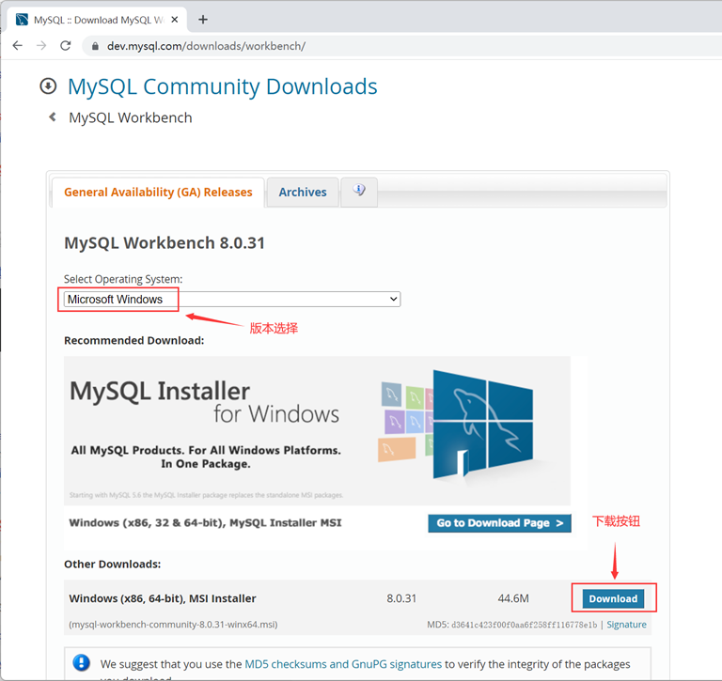The width and height of the screenshot is (722, 681).
Task: Open a new browser tab
Action: point(203,20)
